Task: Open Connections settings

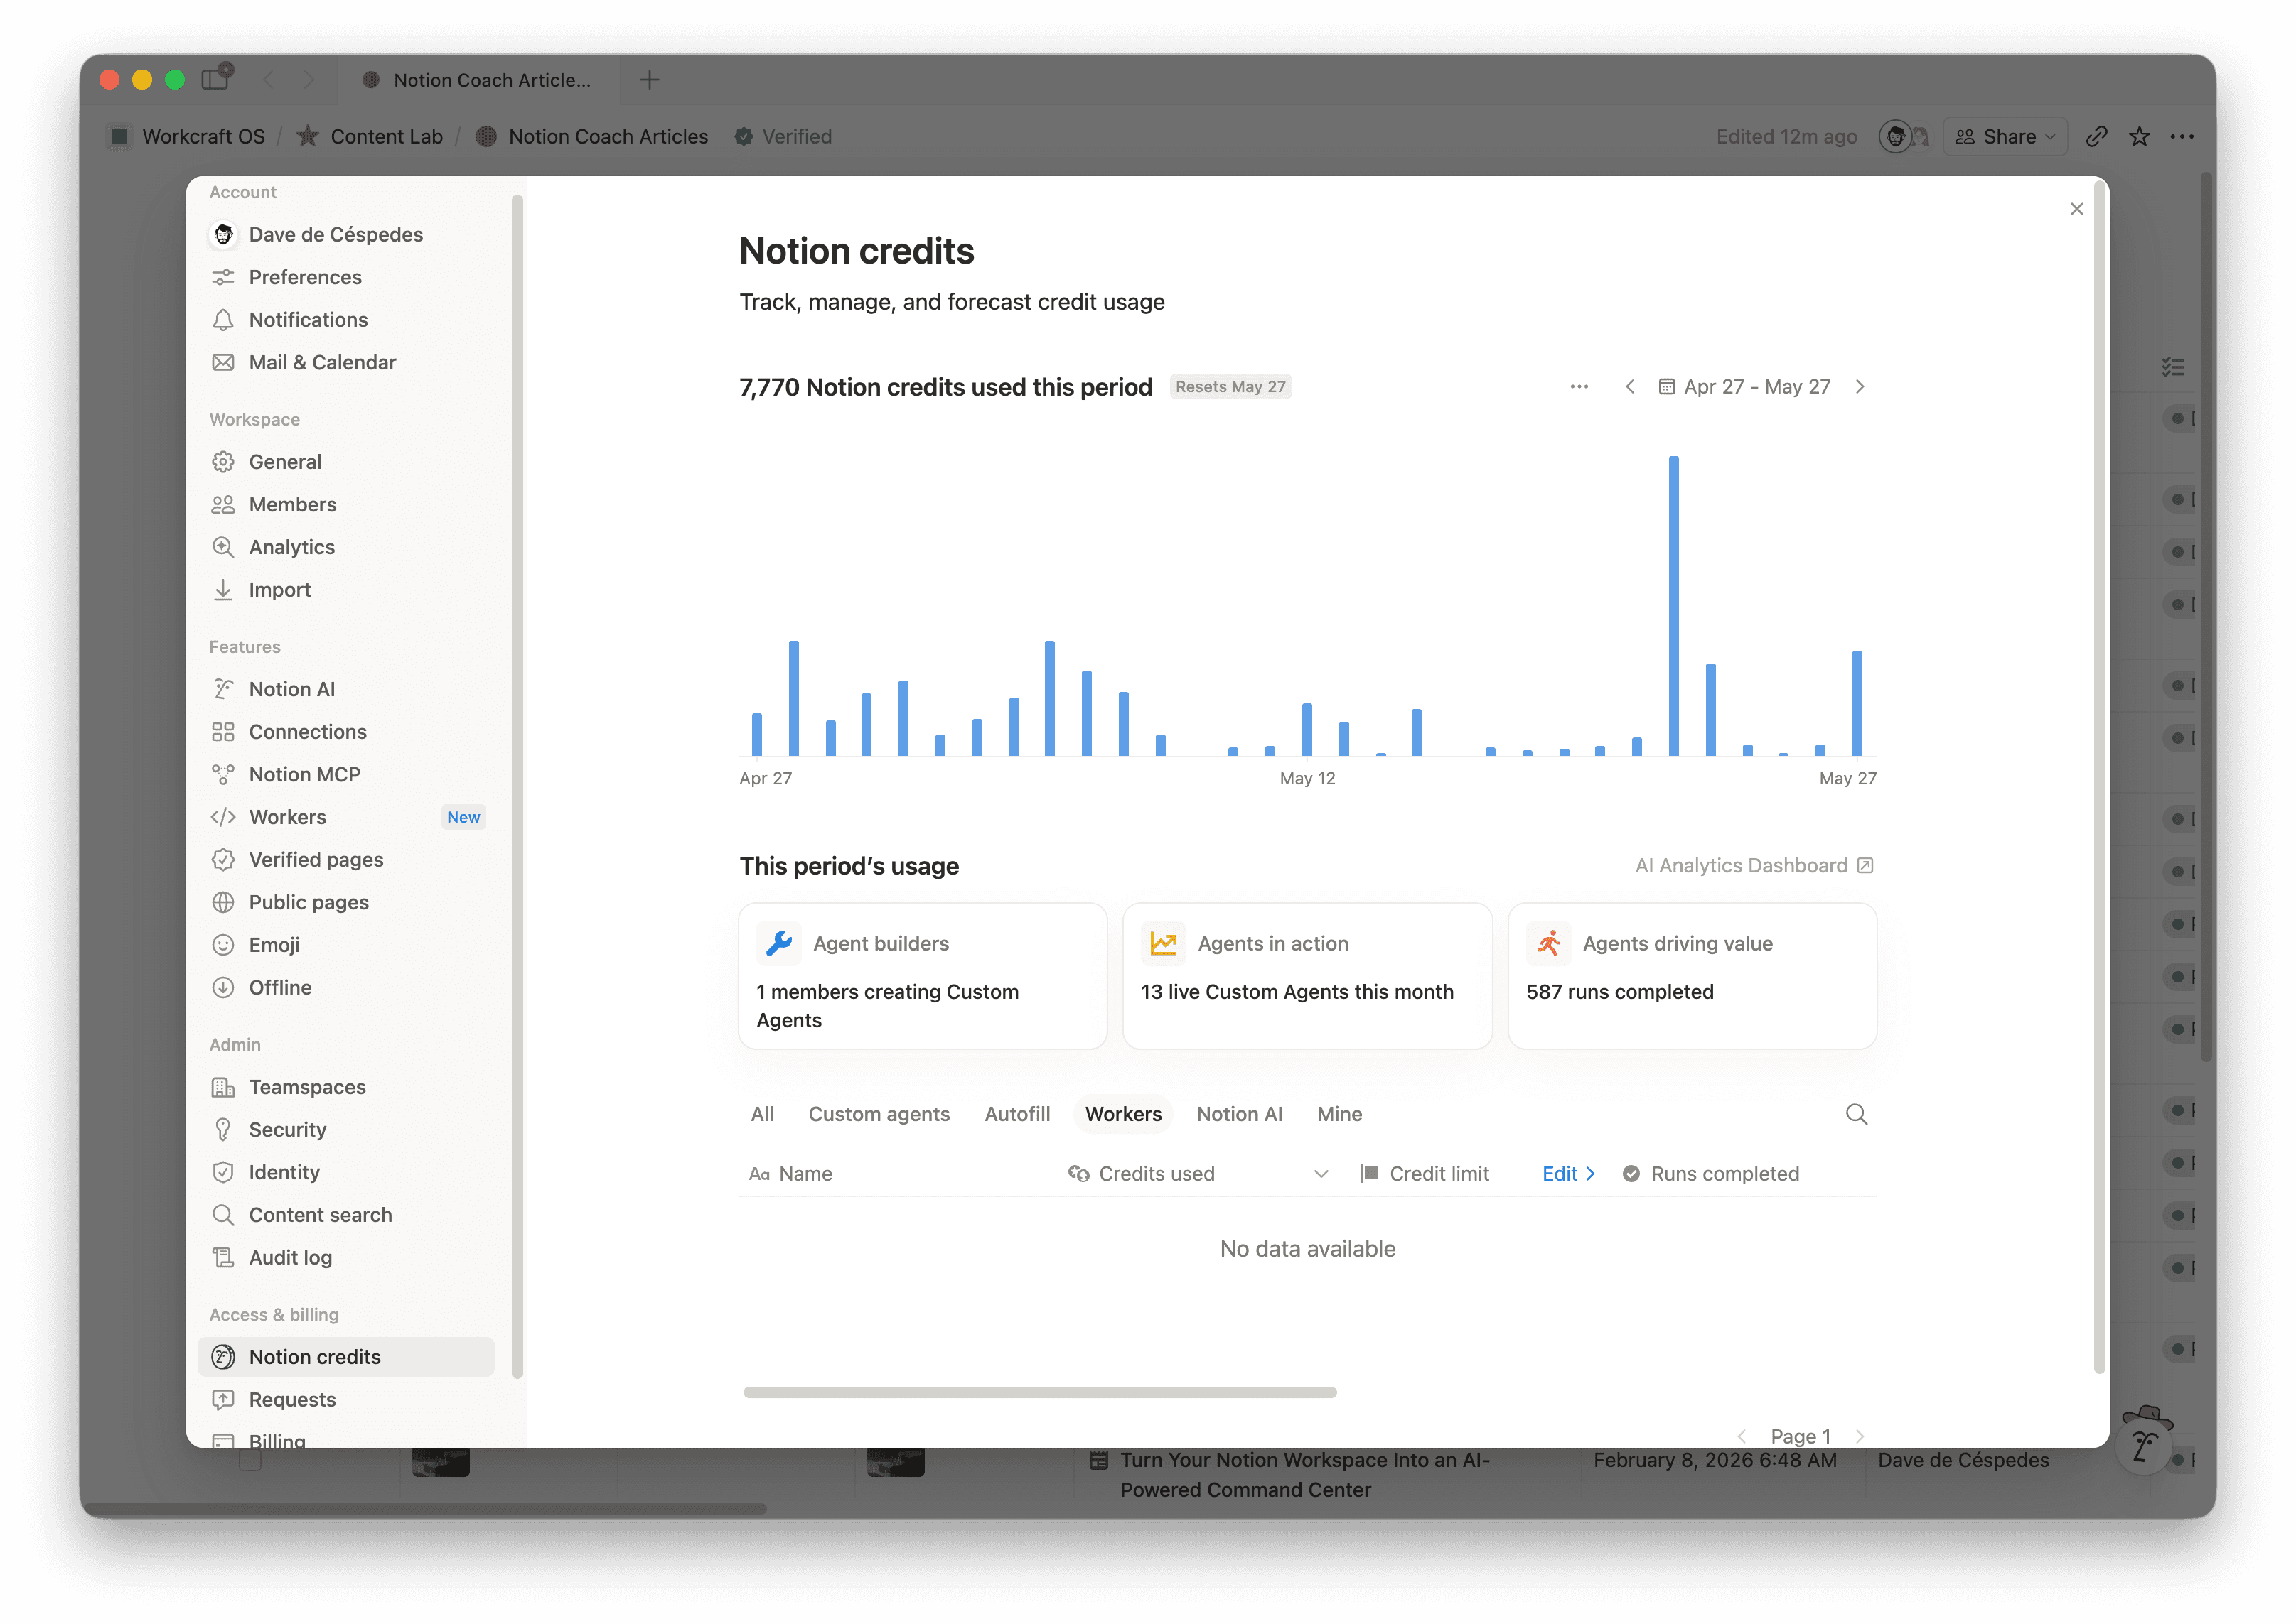Action: (x=345, y=732)
